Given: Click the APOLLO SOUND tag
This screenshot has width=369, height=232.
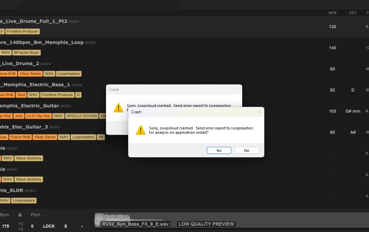Looking at the screenshot, I should pos(82,116).
